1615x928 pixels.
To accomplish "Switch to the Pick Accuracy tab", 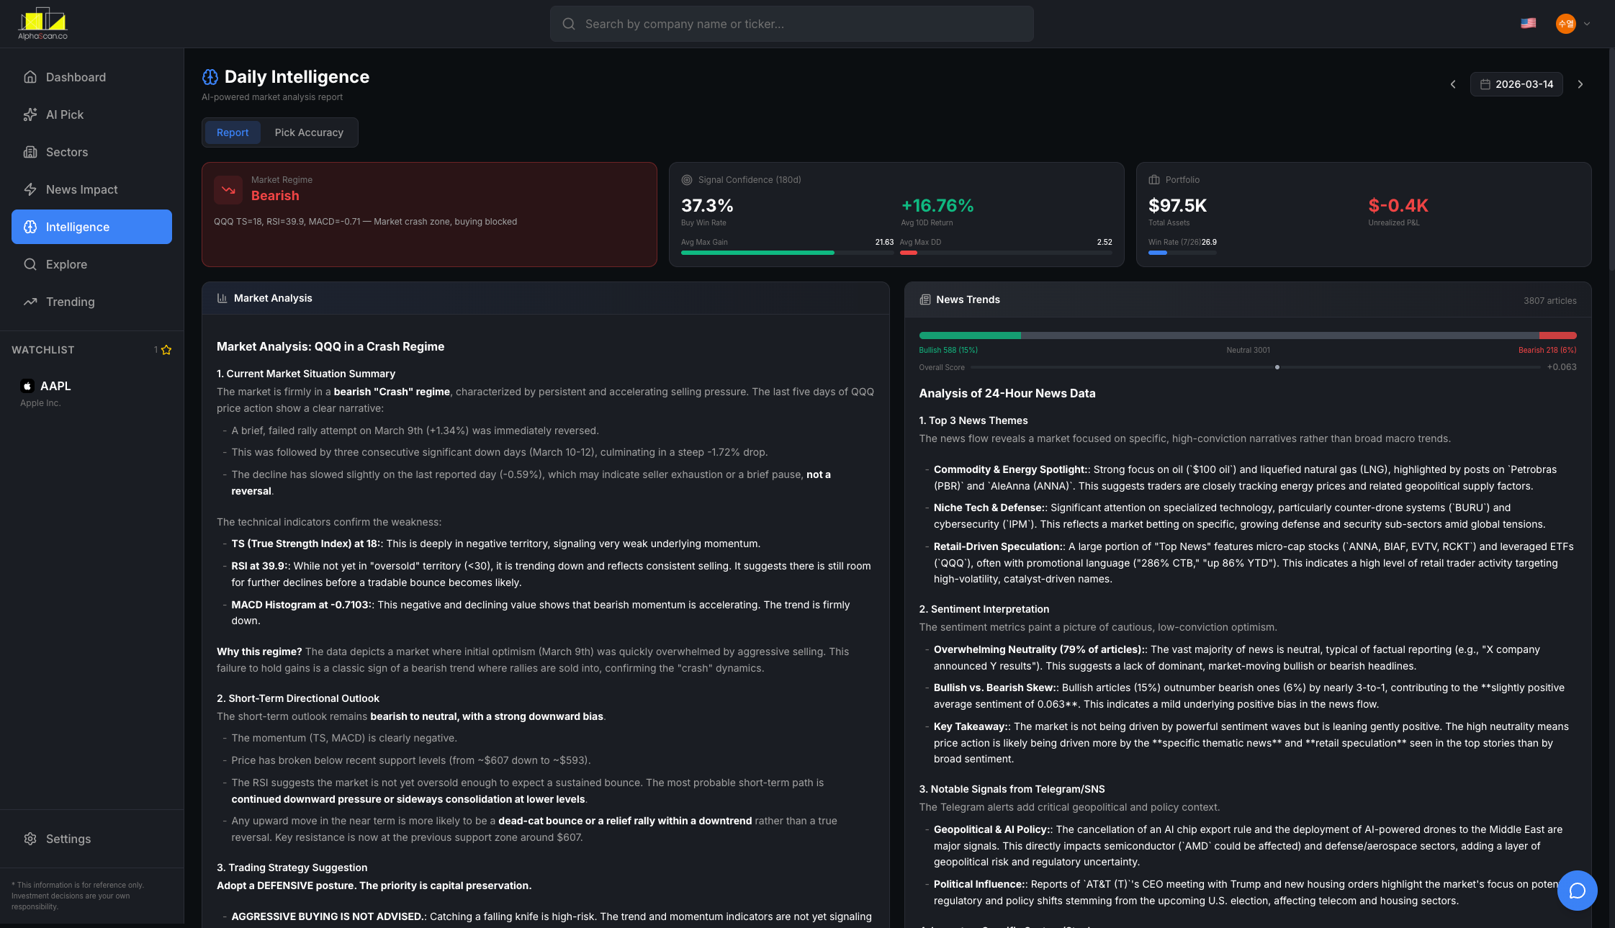I will pyautogui.click(x=309, y=132).
